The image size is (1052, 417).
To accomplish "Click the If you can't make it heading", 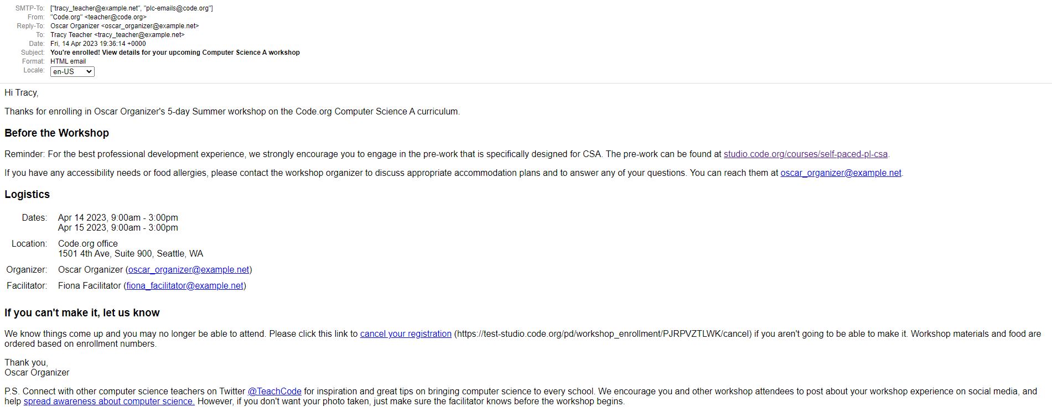I will tap(82, 313).
